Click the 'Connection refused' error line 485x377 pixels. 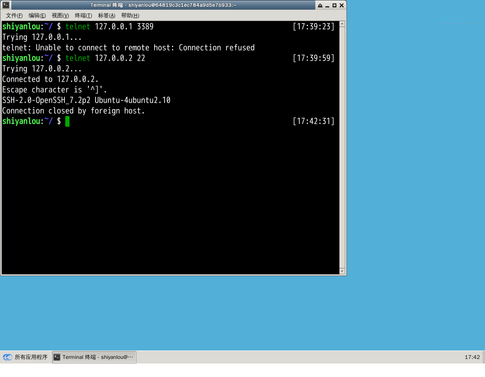click(x=128, y=48)
